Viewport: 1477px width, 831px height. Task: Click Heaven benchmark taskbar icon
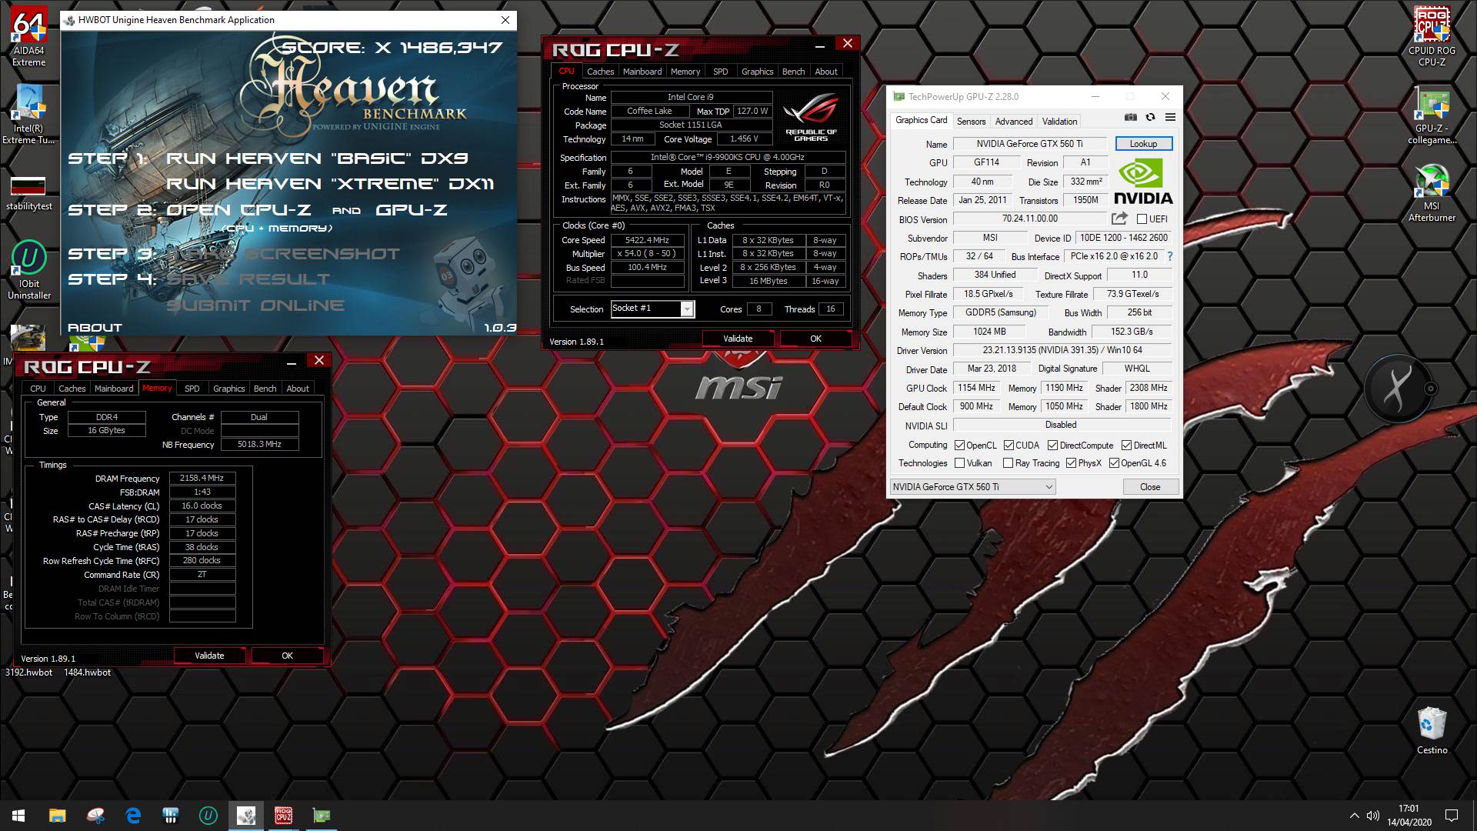point(246,816)
